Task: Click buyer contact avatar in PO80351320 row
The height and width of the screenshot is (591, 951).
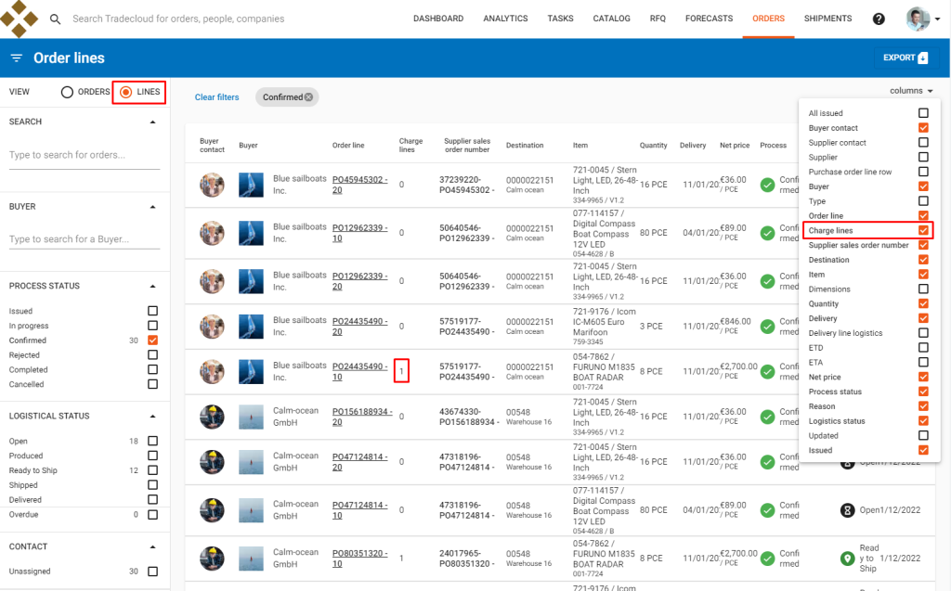Action: [x=212, y=559]
